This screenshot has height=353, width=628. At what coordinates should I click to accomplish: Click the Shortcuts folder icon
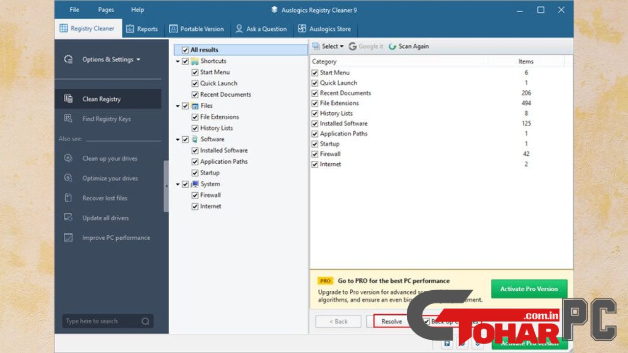click(194, 61)
